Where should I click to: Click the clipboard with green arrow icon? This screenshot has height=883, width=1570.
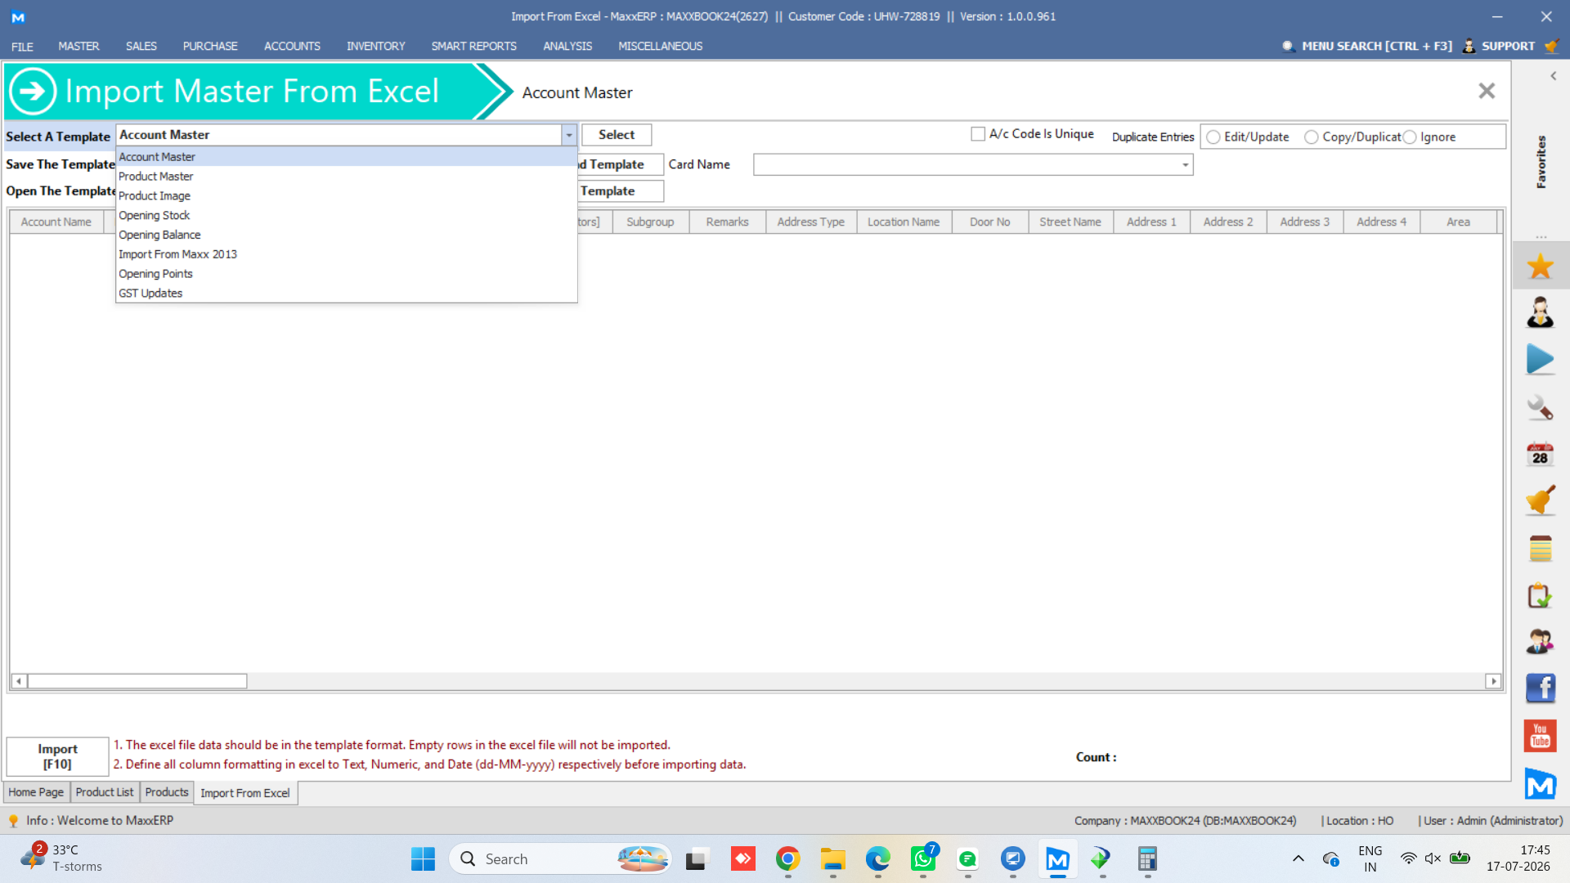(x=1540, y=595)
